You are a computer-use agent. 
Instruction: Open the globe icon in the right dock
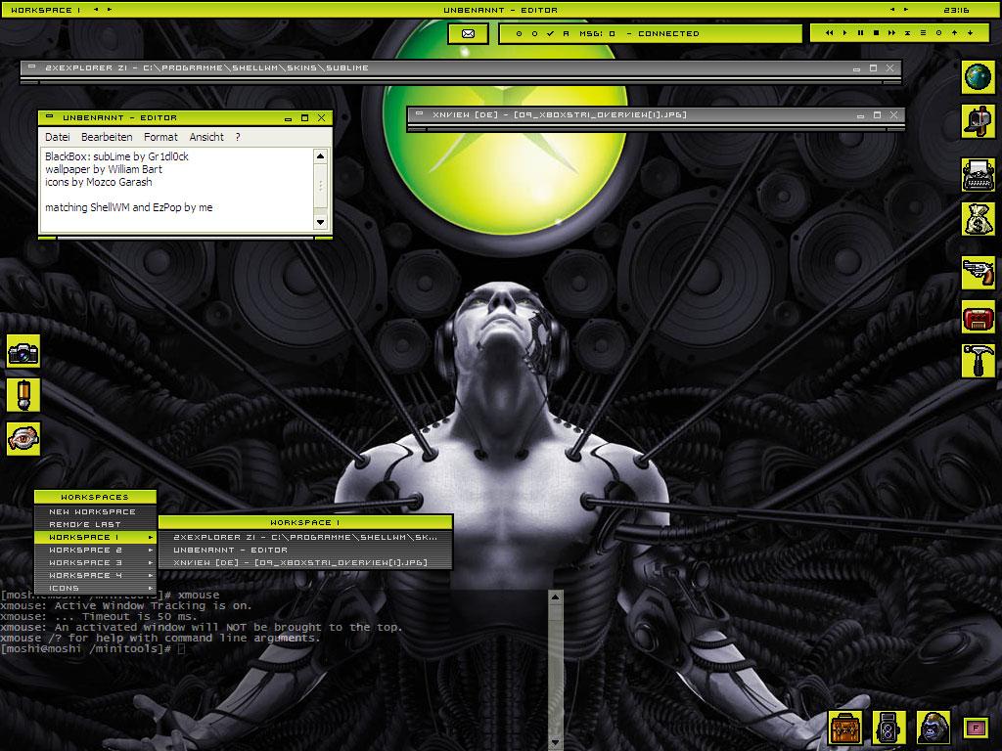point(979,77)
